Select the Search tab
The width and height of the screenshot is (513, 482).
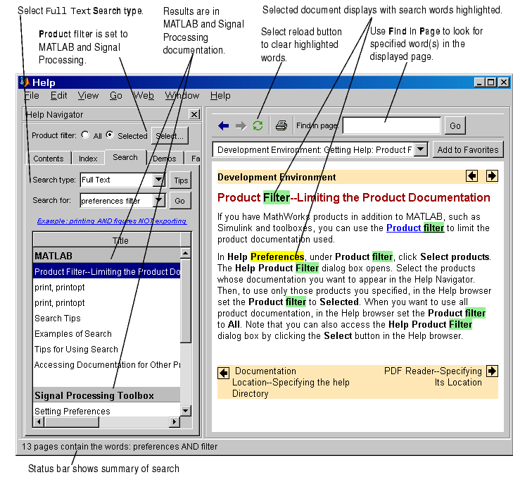[125, 157]
